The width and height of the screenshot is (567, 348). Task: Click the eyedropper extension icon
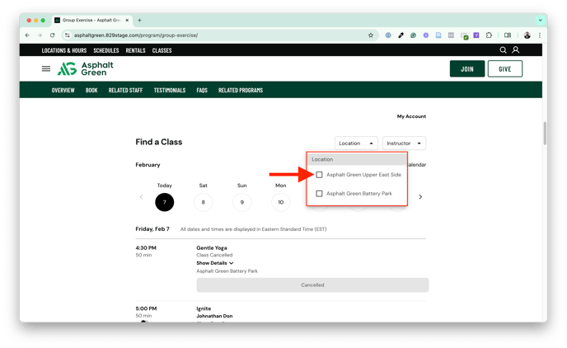[401, 35]
